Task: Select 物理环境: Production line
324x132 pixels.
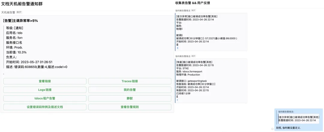Action: 188,75
